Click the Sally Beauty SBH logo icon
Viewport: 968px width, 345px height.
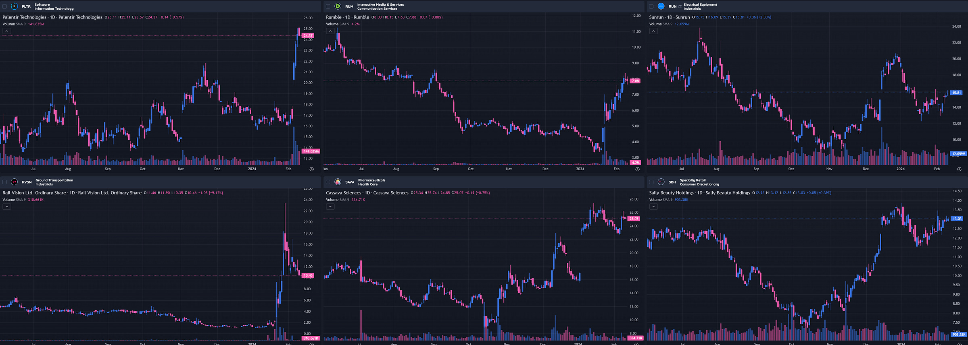pyautogui.click(x=661, y=182)
